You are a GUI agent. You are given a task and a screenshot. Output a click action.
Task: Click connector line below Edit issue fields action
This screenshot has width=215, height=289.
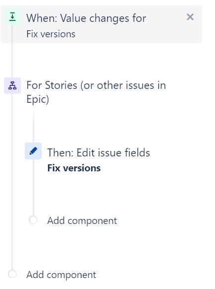pyautogui.click(x=33, y=187)
